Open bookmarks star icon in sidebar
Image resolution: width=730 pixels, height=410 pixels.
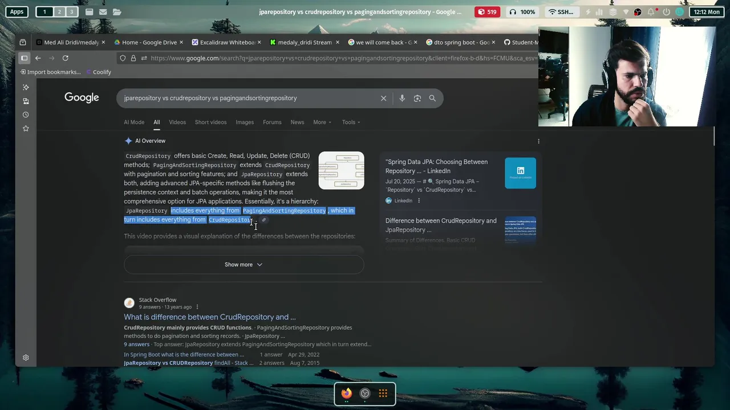(26, 129)
